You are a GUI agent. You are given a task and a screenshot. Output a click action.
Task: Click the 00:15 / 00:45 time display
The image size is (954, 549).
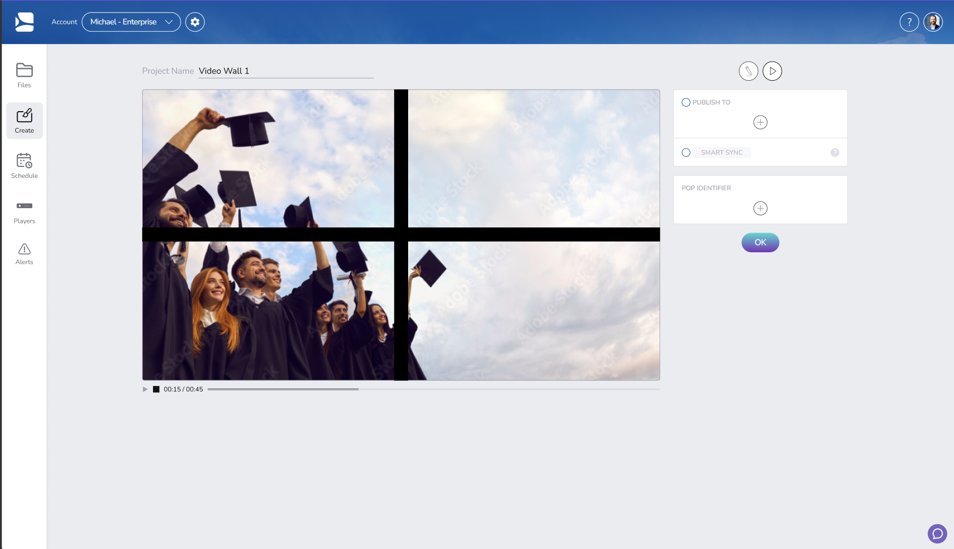(183, 389)
